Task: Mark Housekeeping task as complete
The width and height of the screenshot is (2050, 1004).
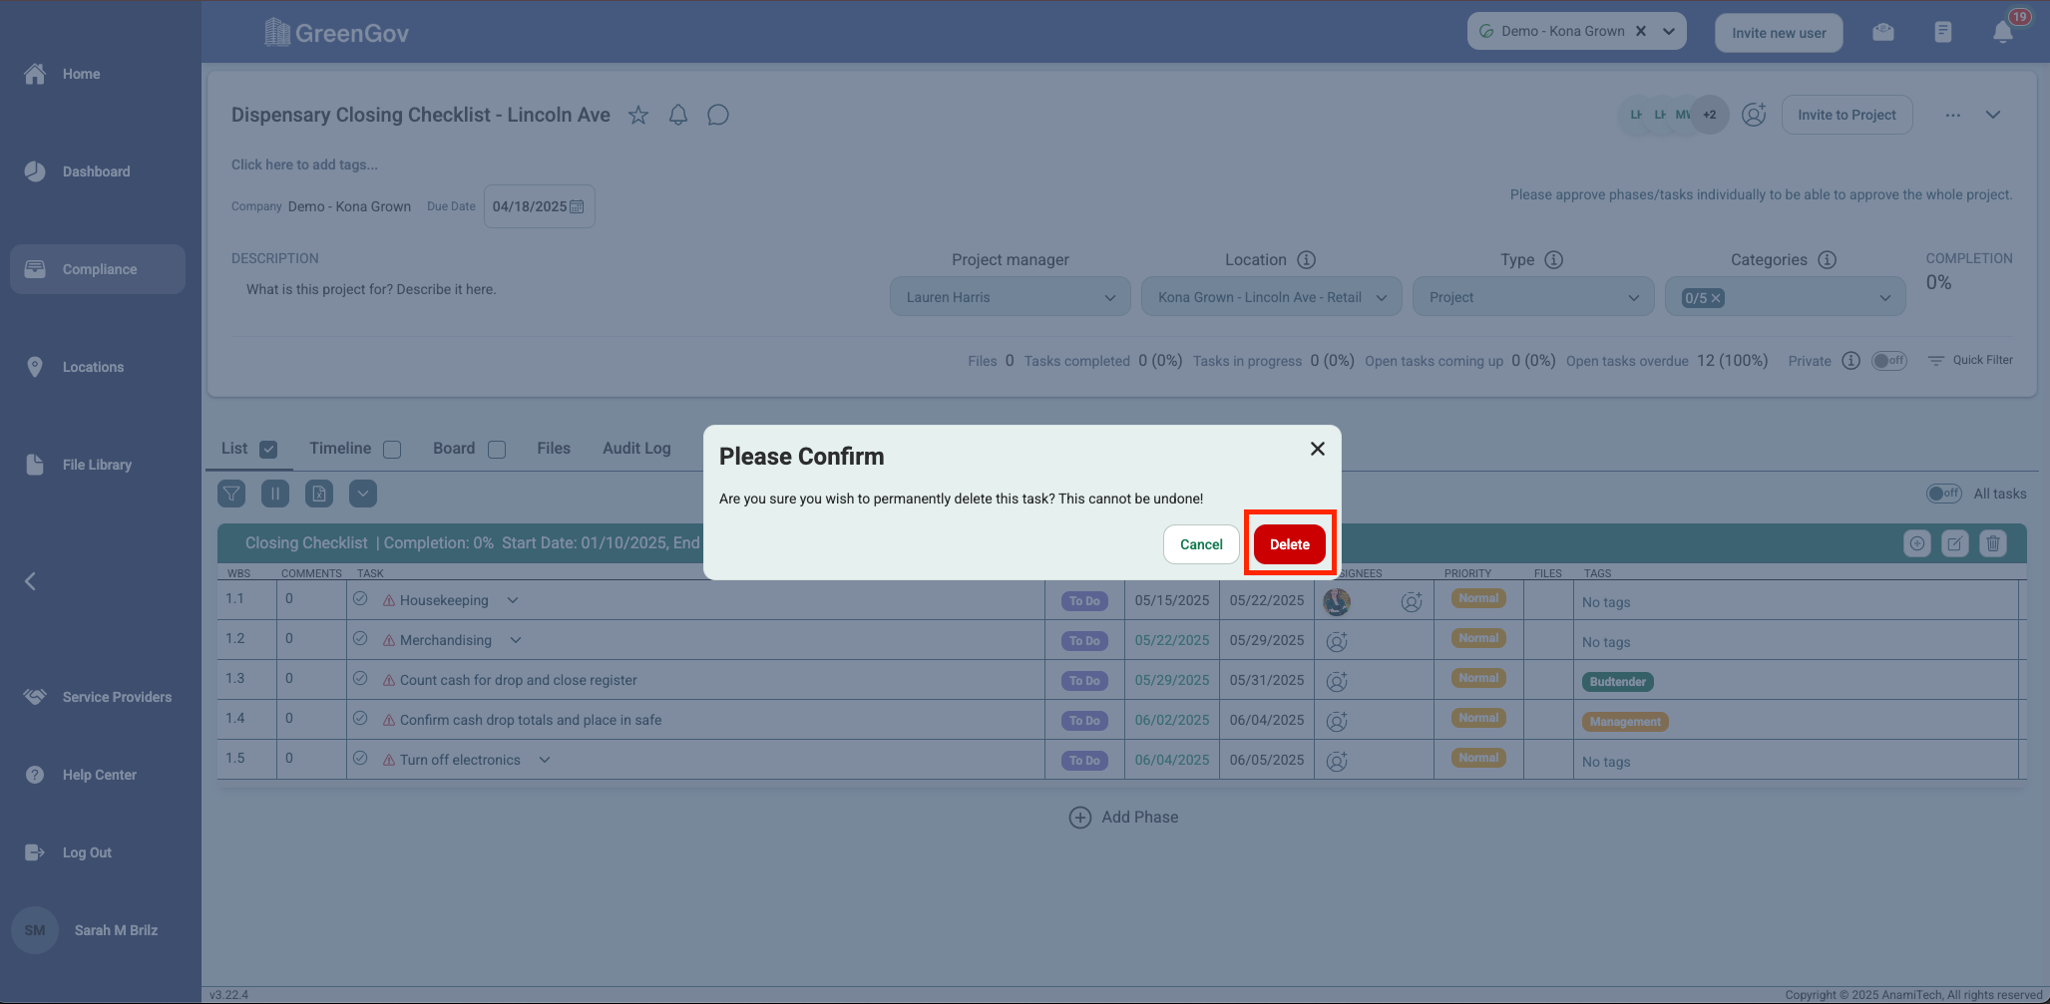Action: click(x=360, y=599)
